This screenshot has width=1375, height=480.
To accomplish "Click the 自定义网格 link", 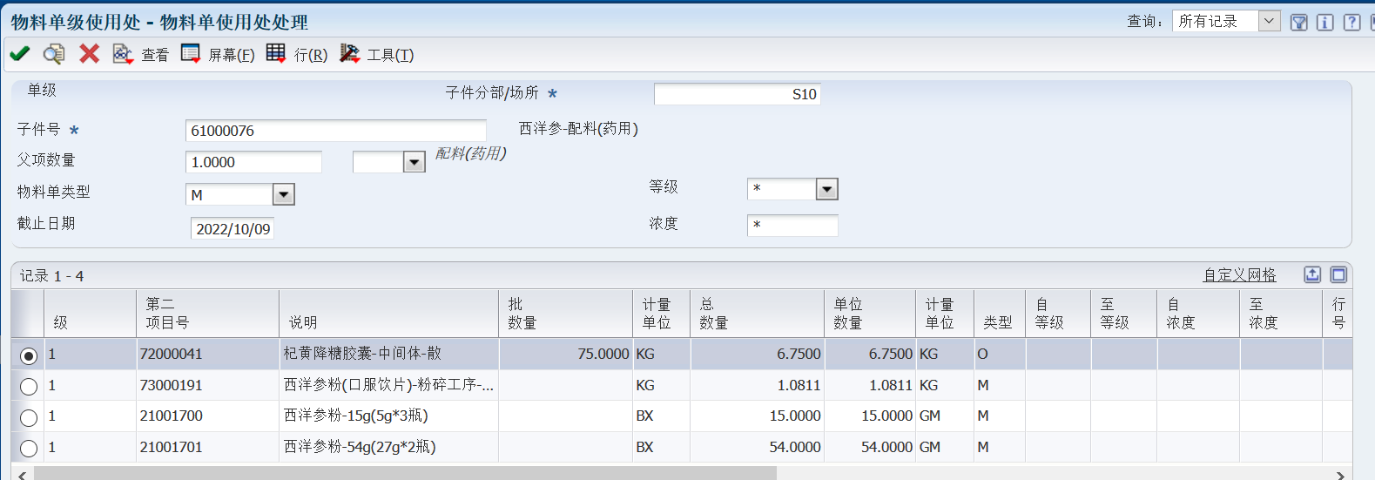I will (1239, 275).
